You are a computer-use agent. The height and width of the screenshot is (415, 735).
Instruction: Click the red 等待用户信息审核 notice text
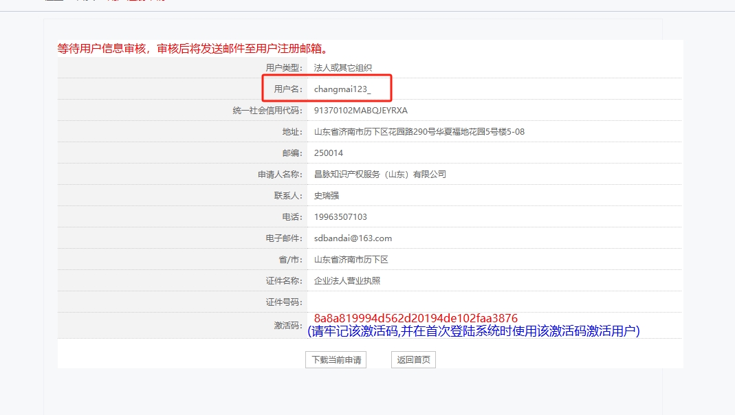click(193, 49)
